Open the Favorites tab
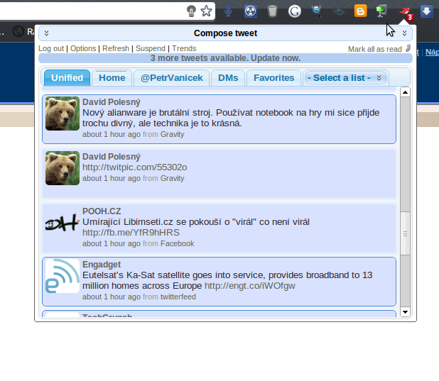This screenshot has height=381, width=439. click(273, 78)
